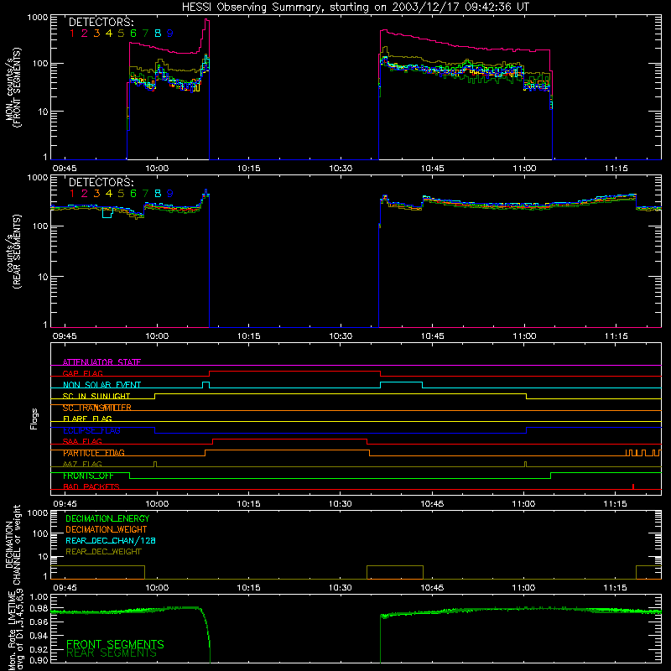Image resolution: width=671 pixels, height=671 pixels.
Task: Select the FLARE_FLAG label
Action: click(x=87, y=419)
